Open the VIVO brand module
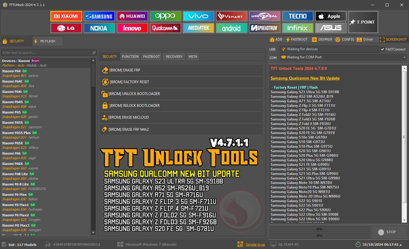This screenshot has width=409, height=249. [x=198, y=16]
